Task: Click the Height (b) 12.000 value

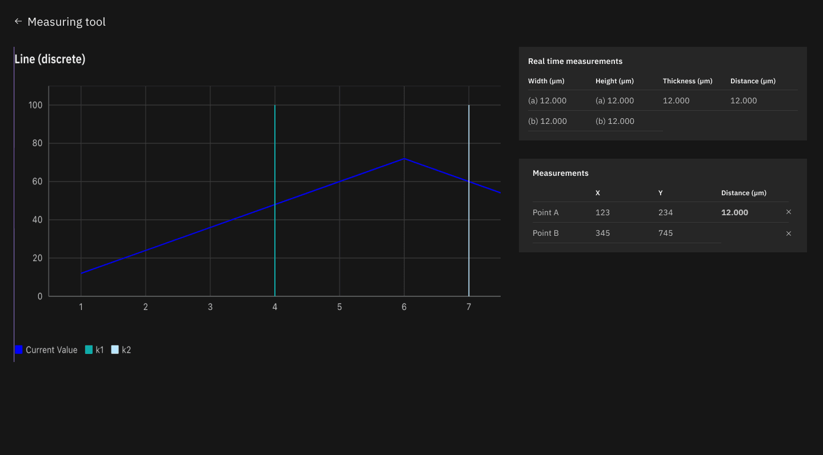Action: coord(614,121)
